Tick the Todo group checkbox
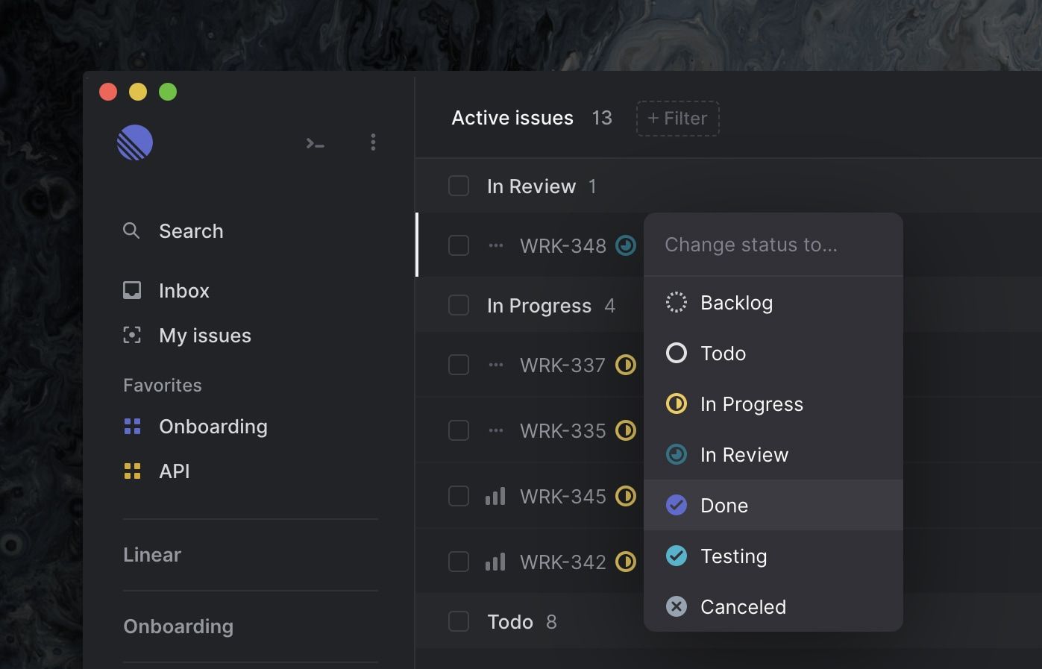The height and width of the screenshot is (669, 1042). pos(459,621)
